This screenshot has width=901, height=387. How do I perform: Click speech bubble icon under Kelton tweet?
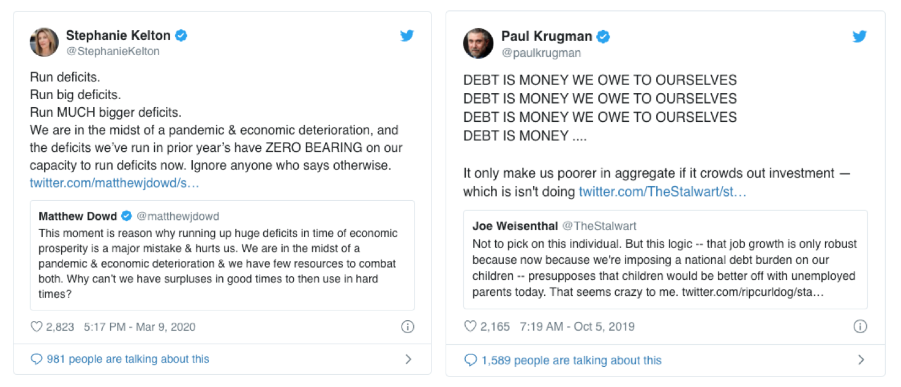coord(37,359)
